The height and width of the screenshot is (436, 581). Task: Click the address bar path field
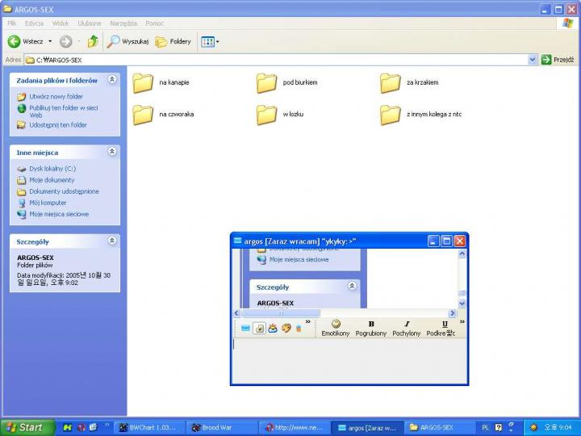coord(276,60)
